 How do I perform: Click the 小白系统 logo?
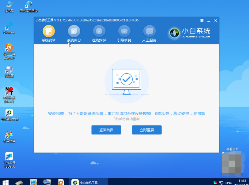click(x=190, y=33)
